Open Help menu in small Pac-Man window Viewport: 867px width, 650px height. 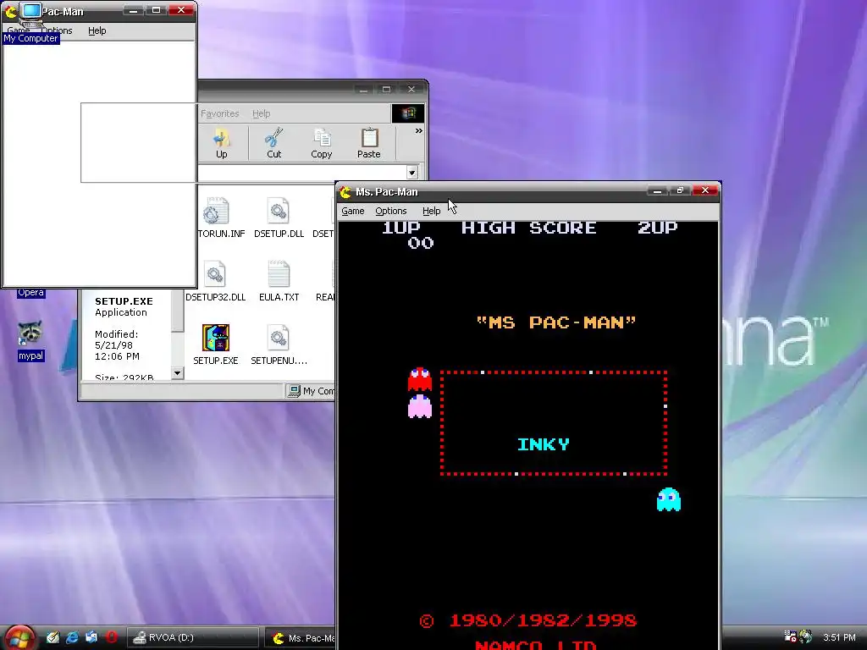tap(97, 31)
